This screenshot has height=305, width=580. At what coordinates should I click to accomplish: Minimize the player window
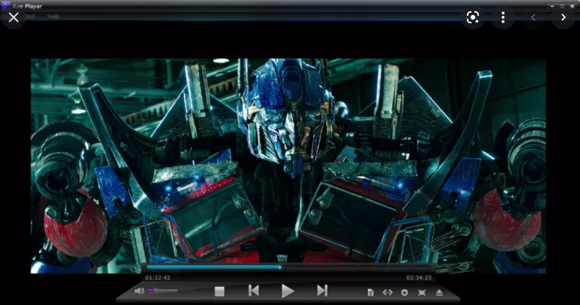[x=552, y=6]
